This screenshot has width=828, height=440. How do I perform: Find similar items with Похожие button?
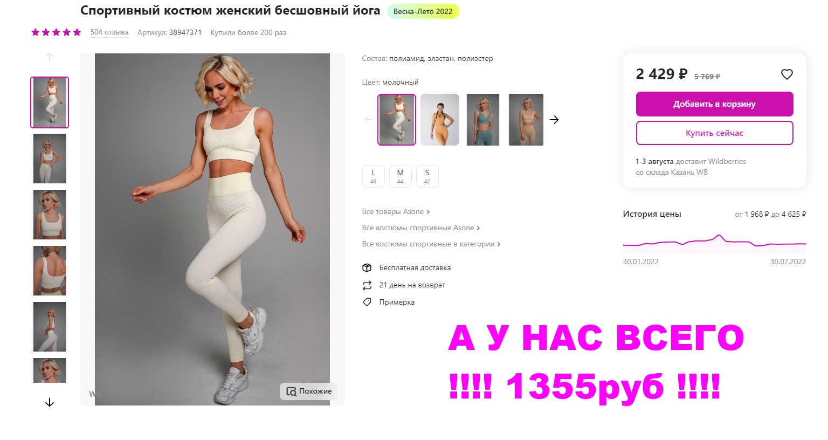click(x=309, y=391)
